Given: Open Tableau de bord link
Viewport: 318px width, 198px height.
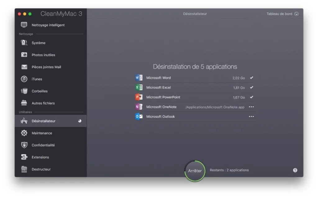Looking at the screenshot, I should pos(279,14).
